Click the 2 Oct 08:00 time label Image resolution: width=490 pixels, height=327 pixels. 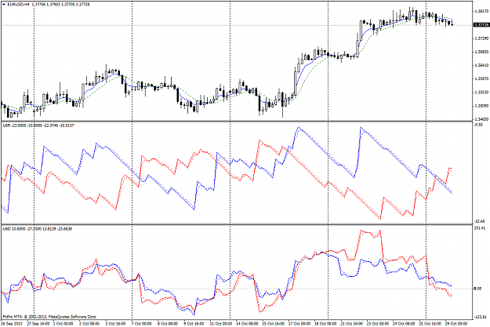(89, 324)
